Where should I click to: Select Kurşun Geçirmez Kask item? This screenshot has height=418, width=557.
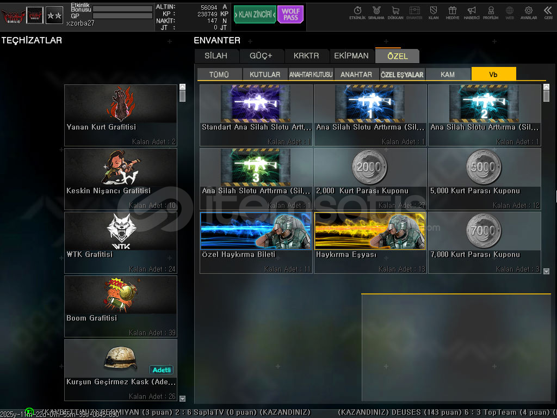coord(120,370)
